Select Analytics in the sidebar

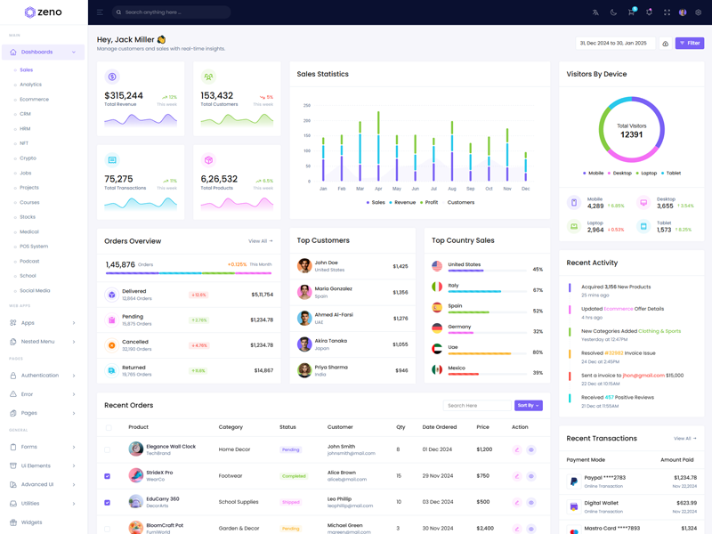[30, 85]
